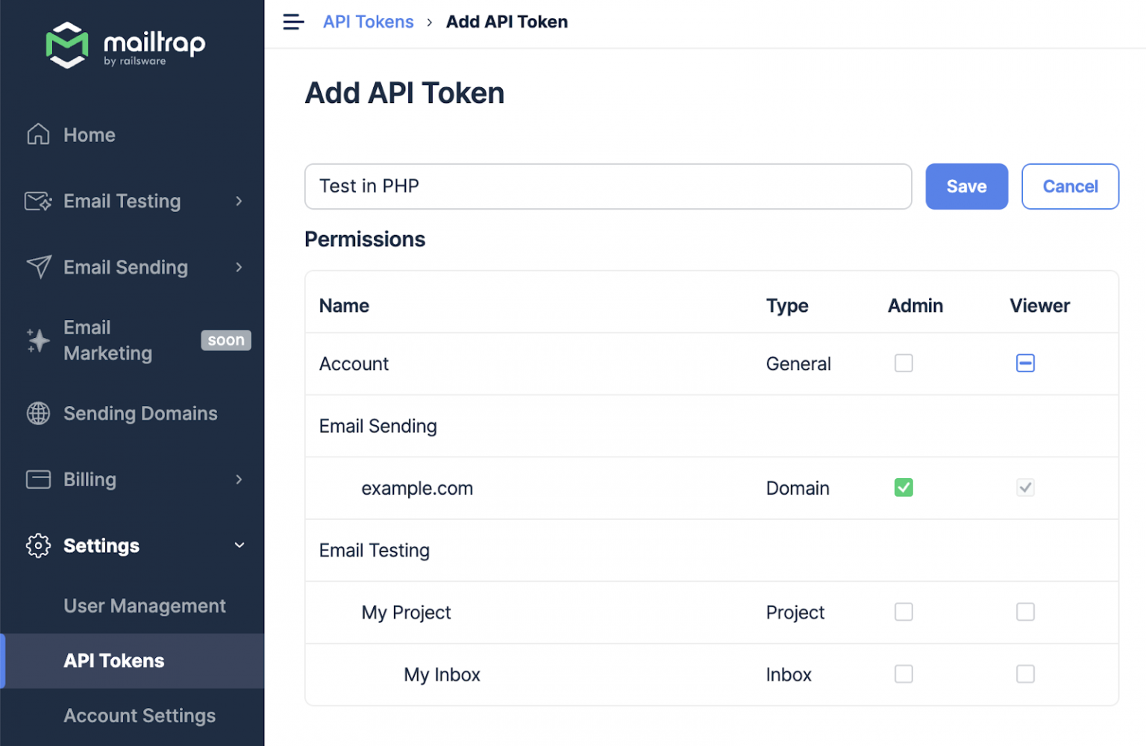Click the Home house icon
The image size is (1146, 746).
point(38,134)
